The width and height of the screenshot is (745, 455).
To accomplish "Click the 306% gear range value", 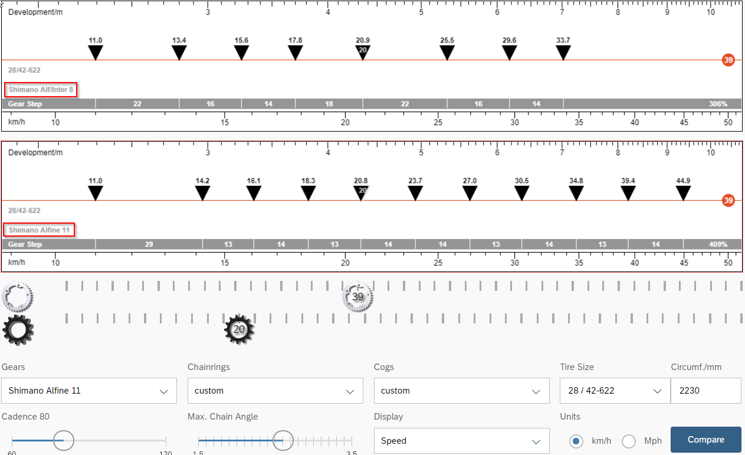I will 718,104.
